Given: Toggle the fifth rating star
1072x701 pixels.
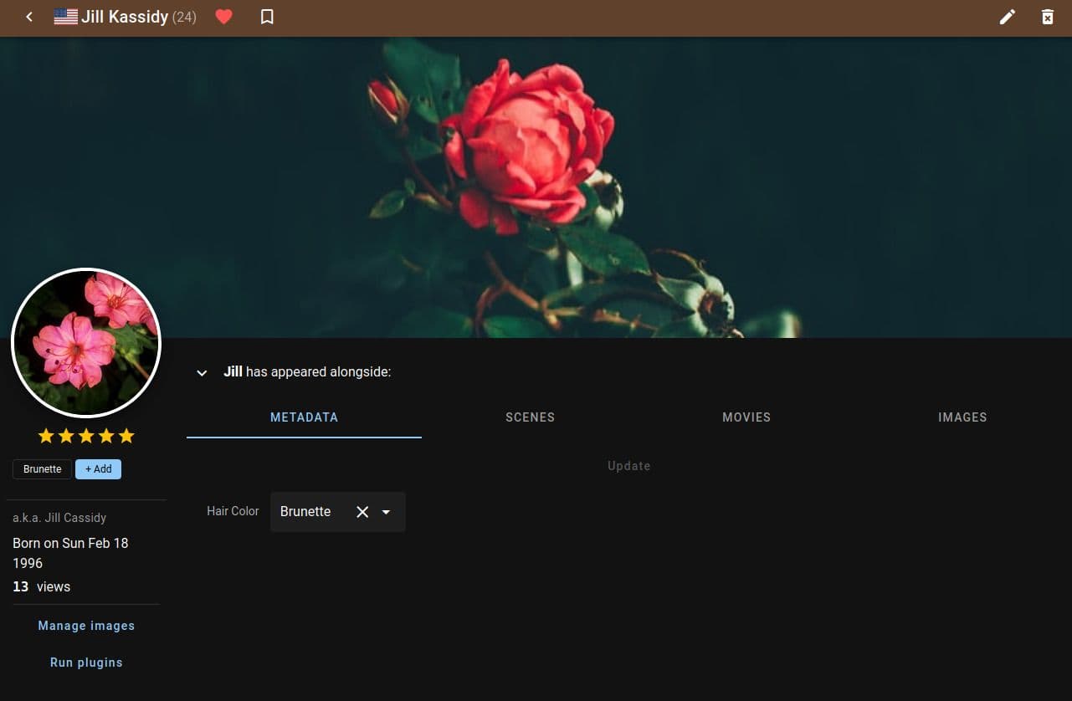Looking at the screenshot, I should click(x=126, y=435).
